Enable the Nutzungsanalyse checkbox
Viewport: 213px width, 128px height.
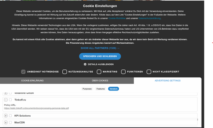pos(65,72)
